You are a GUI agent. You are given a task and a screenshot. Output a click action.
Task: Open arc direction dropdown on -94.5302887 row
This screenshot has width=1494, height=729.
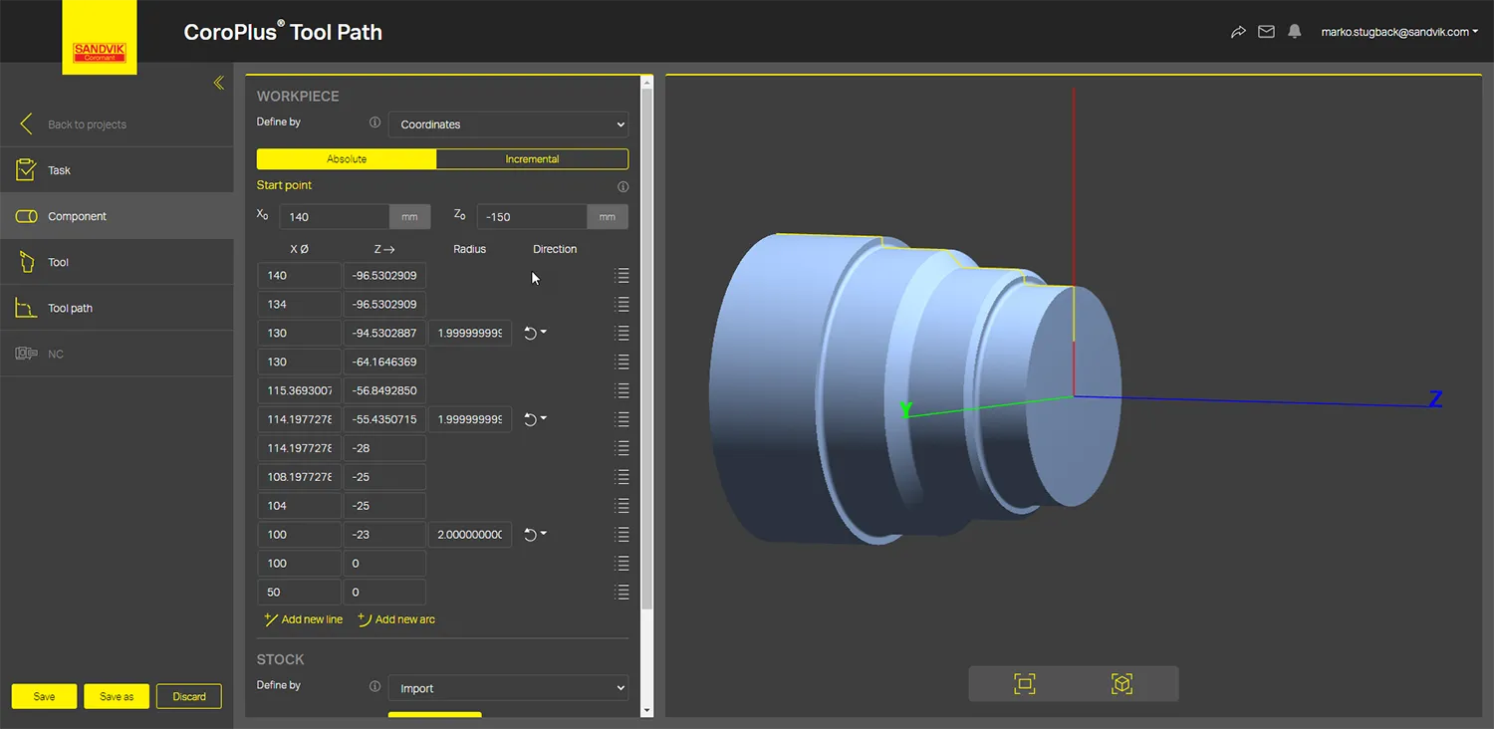tap(536, 333)
